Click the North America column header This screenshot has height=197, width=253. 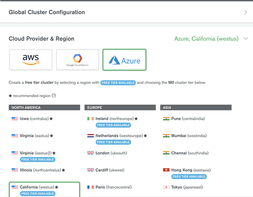45,108
